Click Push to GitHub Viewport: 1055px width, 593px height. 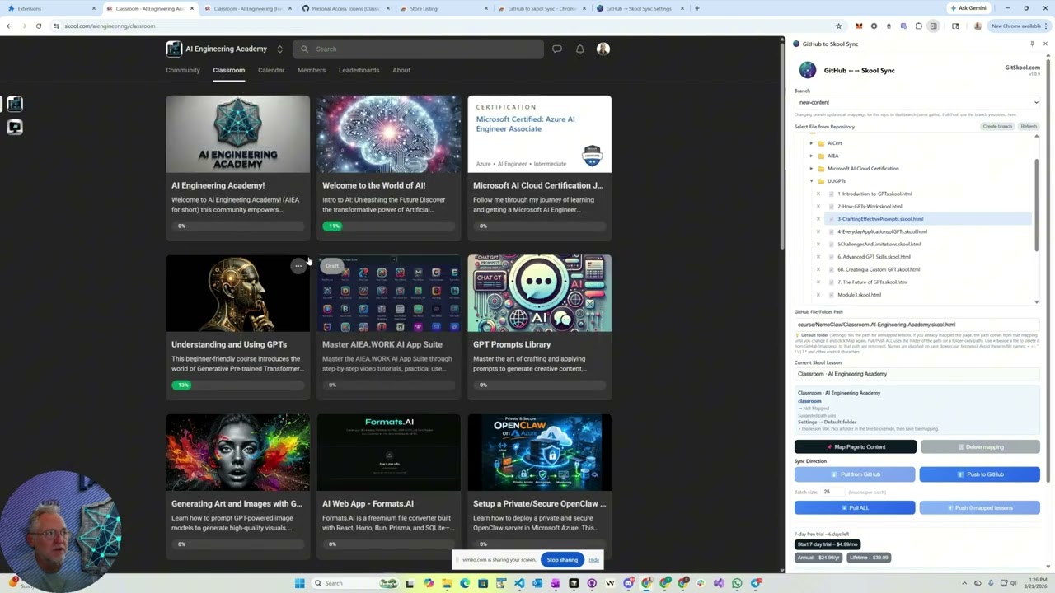click(980, 474)
